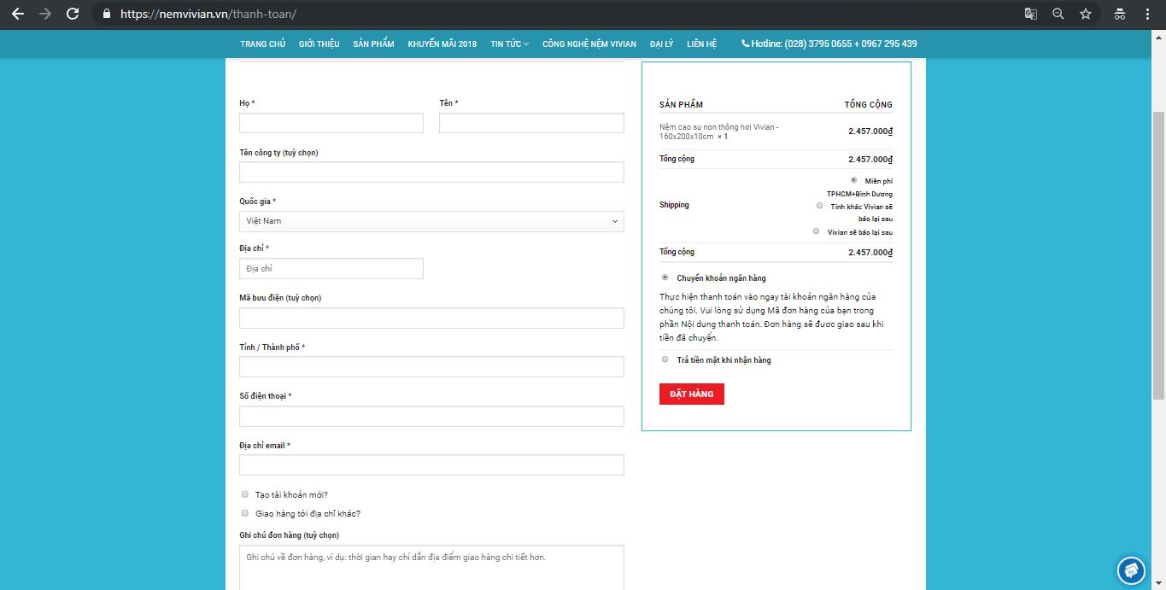Navigate to 'KHUYẾN MÃI 2018'
The height and width of the screenshot is (590, 1166).
click(442, 44)
